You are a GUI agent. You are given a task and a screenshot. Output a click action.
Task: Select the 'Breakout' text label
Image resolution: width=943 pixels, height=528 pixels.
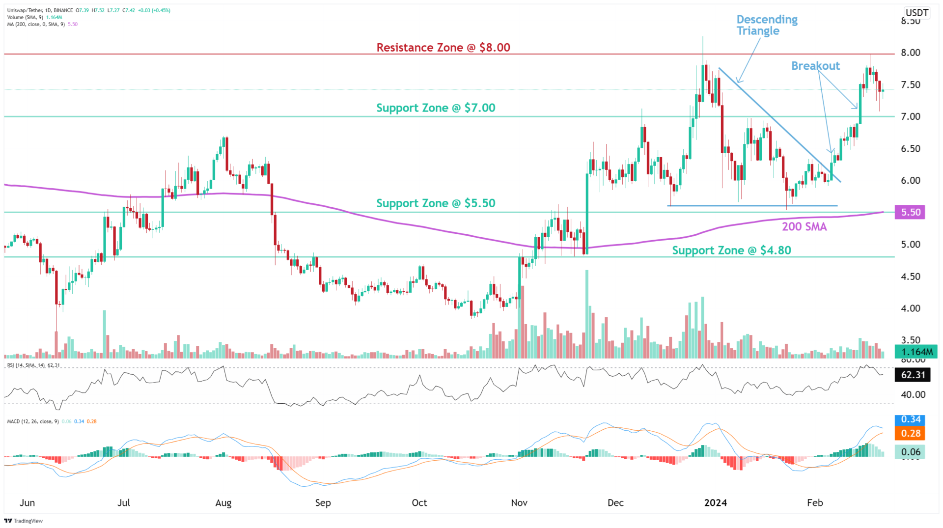pyautogui.click(x=815, y=66)
